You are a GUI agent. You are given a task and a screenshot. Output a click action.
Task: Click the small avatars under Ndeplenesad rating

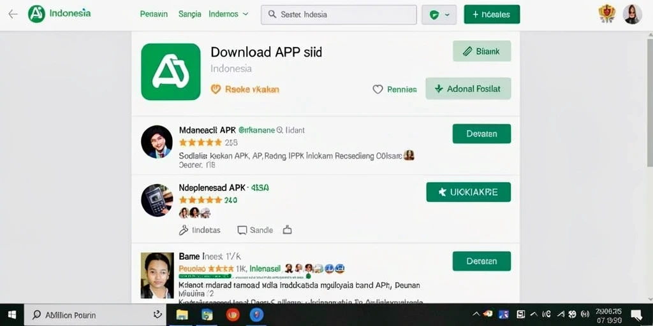[x=194, y=213]
